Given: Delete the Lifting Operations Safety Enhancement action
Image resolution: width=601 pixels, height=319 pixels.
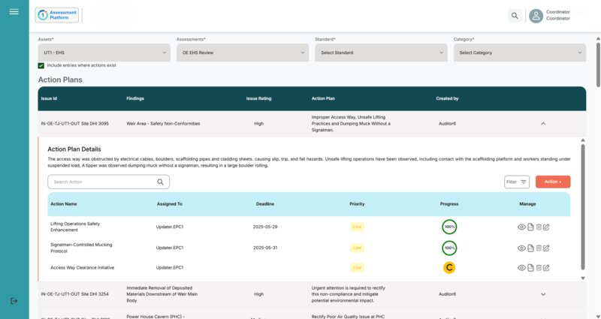Looking at the screenshot, I should [x=538, y=227].
